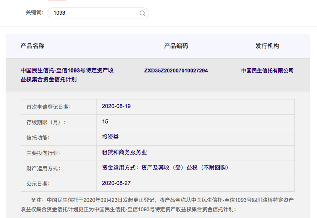
Task: Select the value 租赁和商务服务业
Action: tap(124, 152)
